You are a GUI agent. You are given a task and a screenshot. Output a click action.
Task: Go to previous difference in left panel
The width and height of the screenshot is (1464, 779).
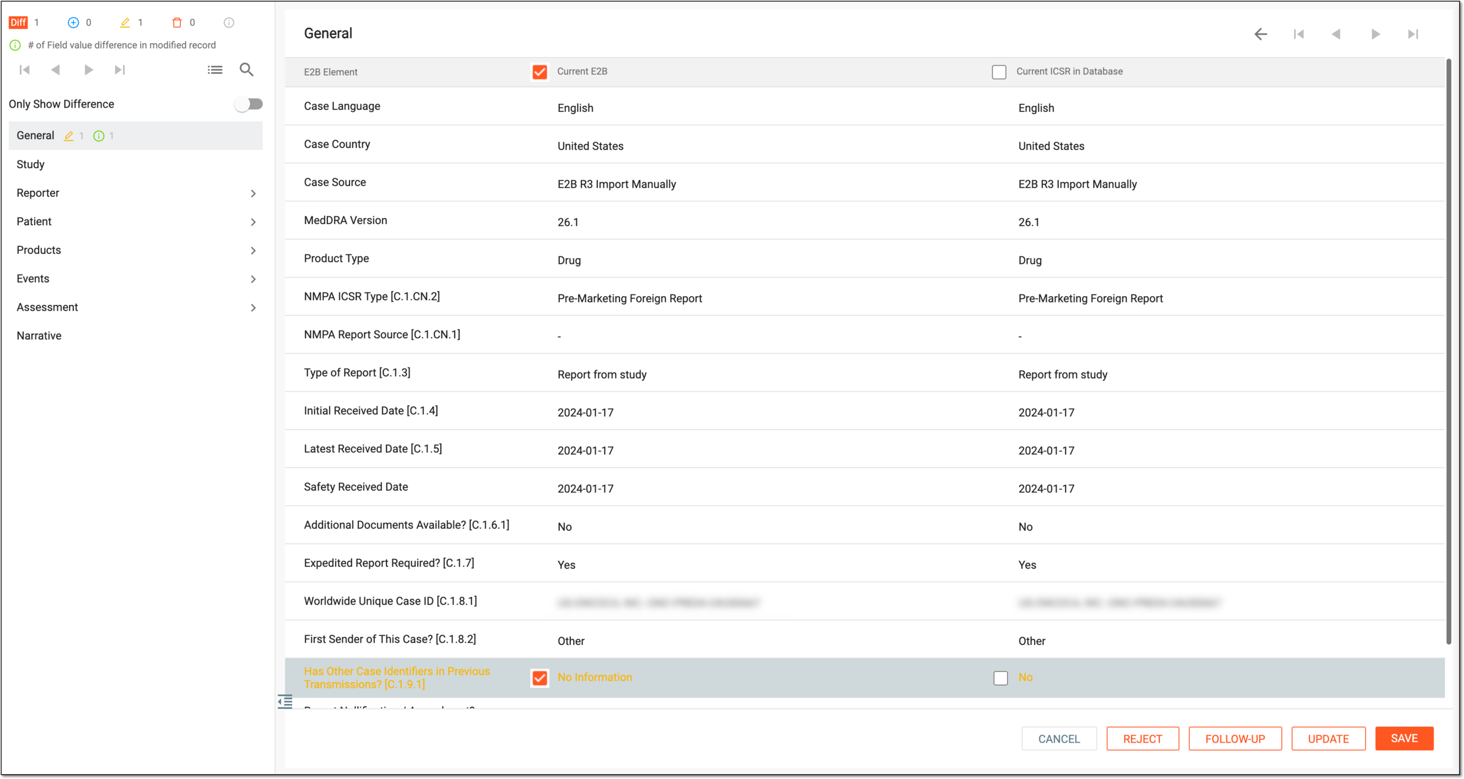click(56, 70)
